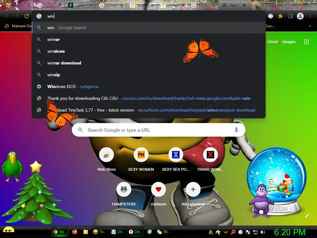317x238 pixels.
Task: Switch to the Yandex 'De...' taskbar button
Action: click(136, 232)
